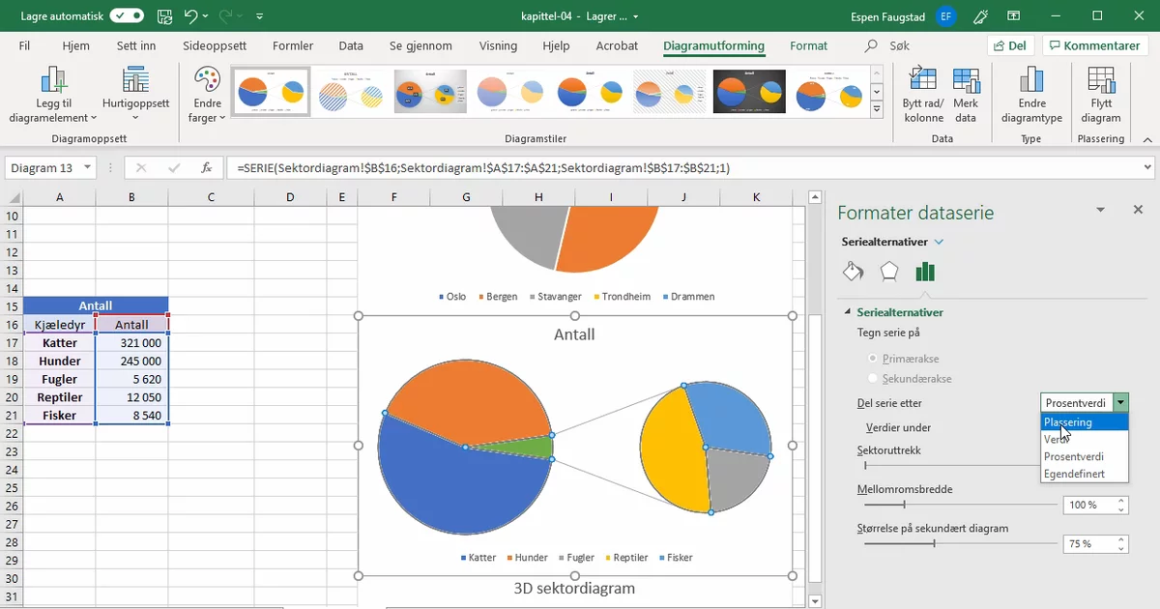
Task: Click the Kommentarer button
Action: [x=1095, y=45]
